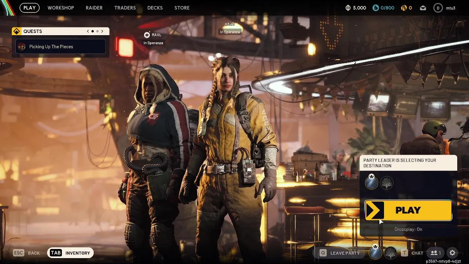This screenshot has height=264, width=469.
Task: Click tree avatar in destination panel
Action: pyautogui.click(x=387, y=183)
